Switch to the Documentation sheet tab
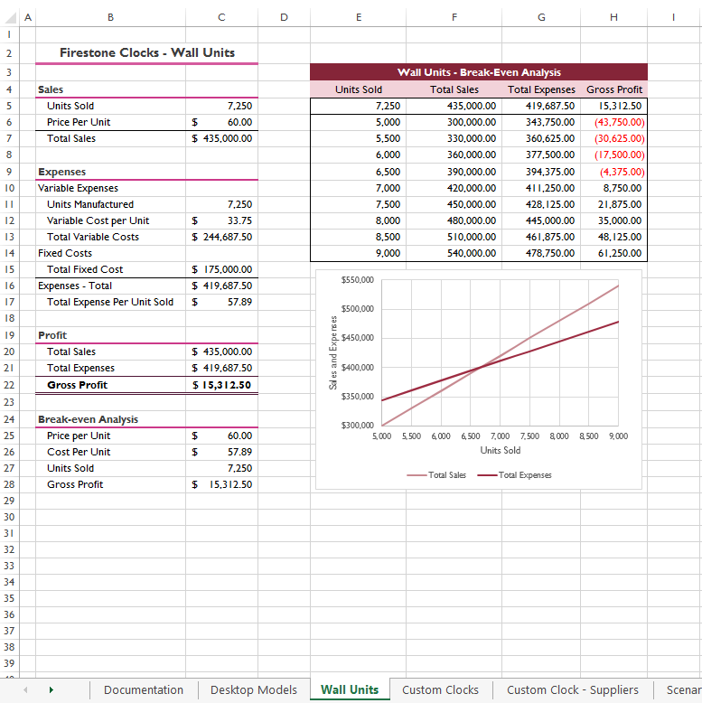Screen dimensions: 702x703 (x=144, y=689)
